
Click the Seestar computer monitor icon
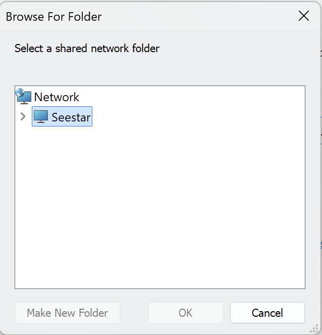tap(40, 117)
